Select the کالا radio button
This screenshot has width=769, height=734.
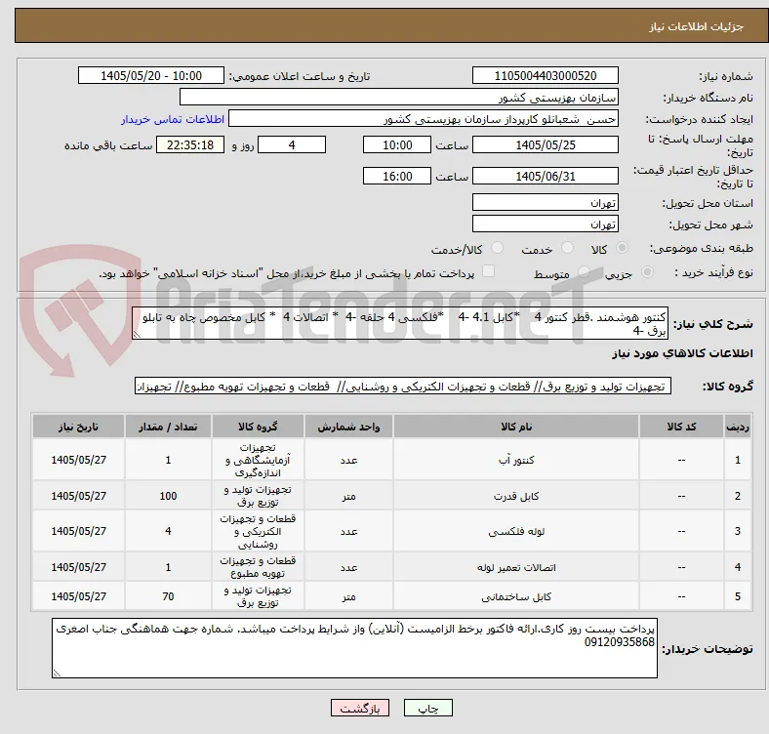tap(622, 248)
